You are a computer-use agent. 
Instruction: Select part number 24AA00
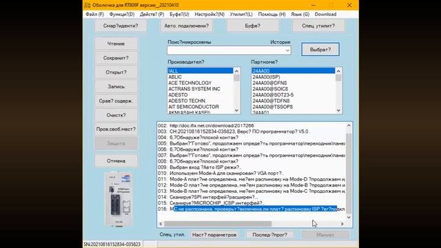tap(294, 71)
